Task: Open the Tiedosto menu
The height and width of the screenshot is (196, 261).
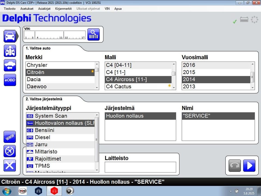Action: coord(10,9)
